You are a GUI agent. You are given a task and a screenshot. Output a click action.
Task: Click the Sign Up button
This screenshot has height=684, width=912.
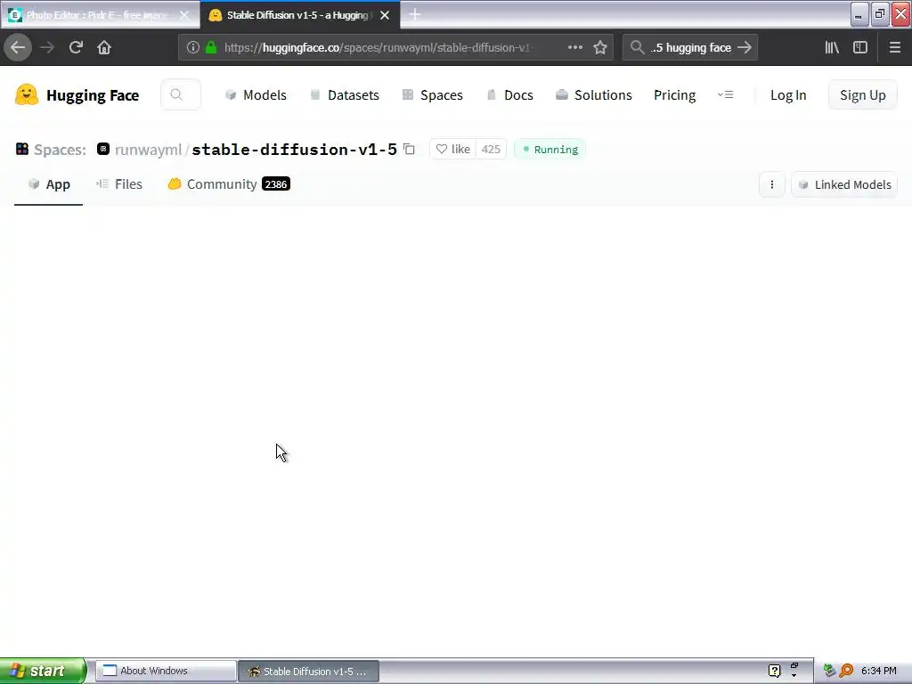[862, 94]
